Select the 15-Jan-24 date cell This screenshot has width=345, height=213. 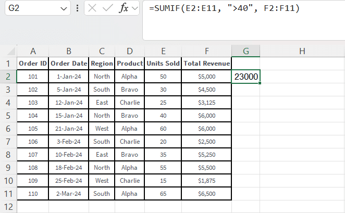(69, 116)
